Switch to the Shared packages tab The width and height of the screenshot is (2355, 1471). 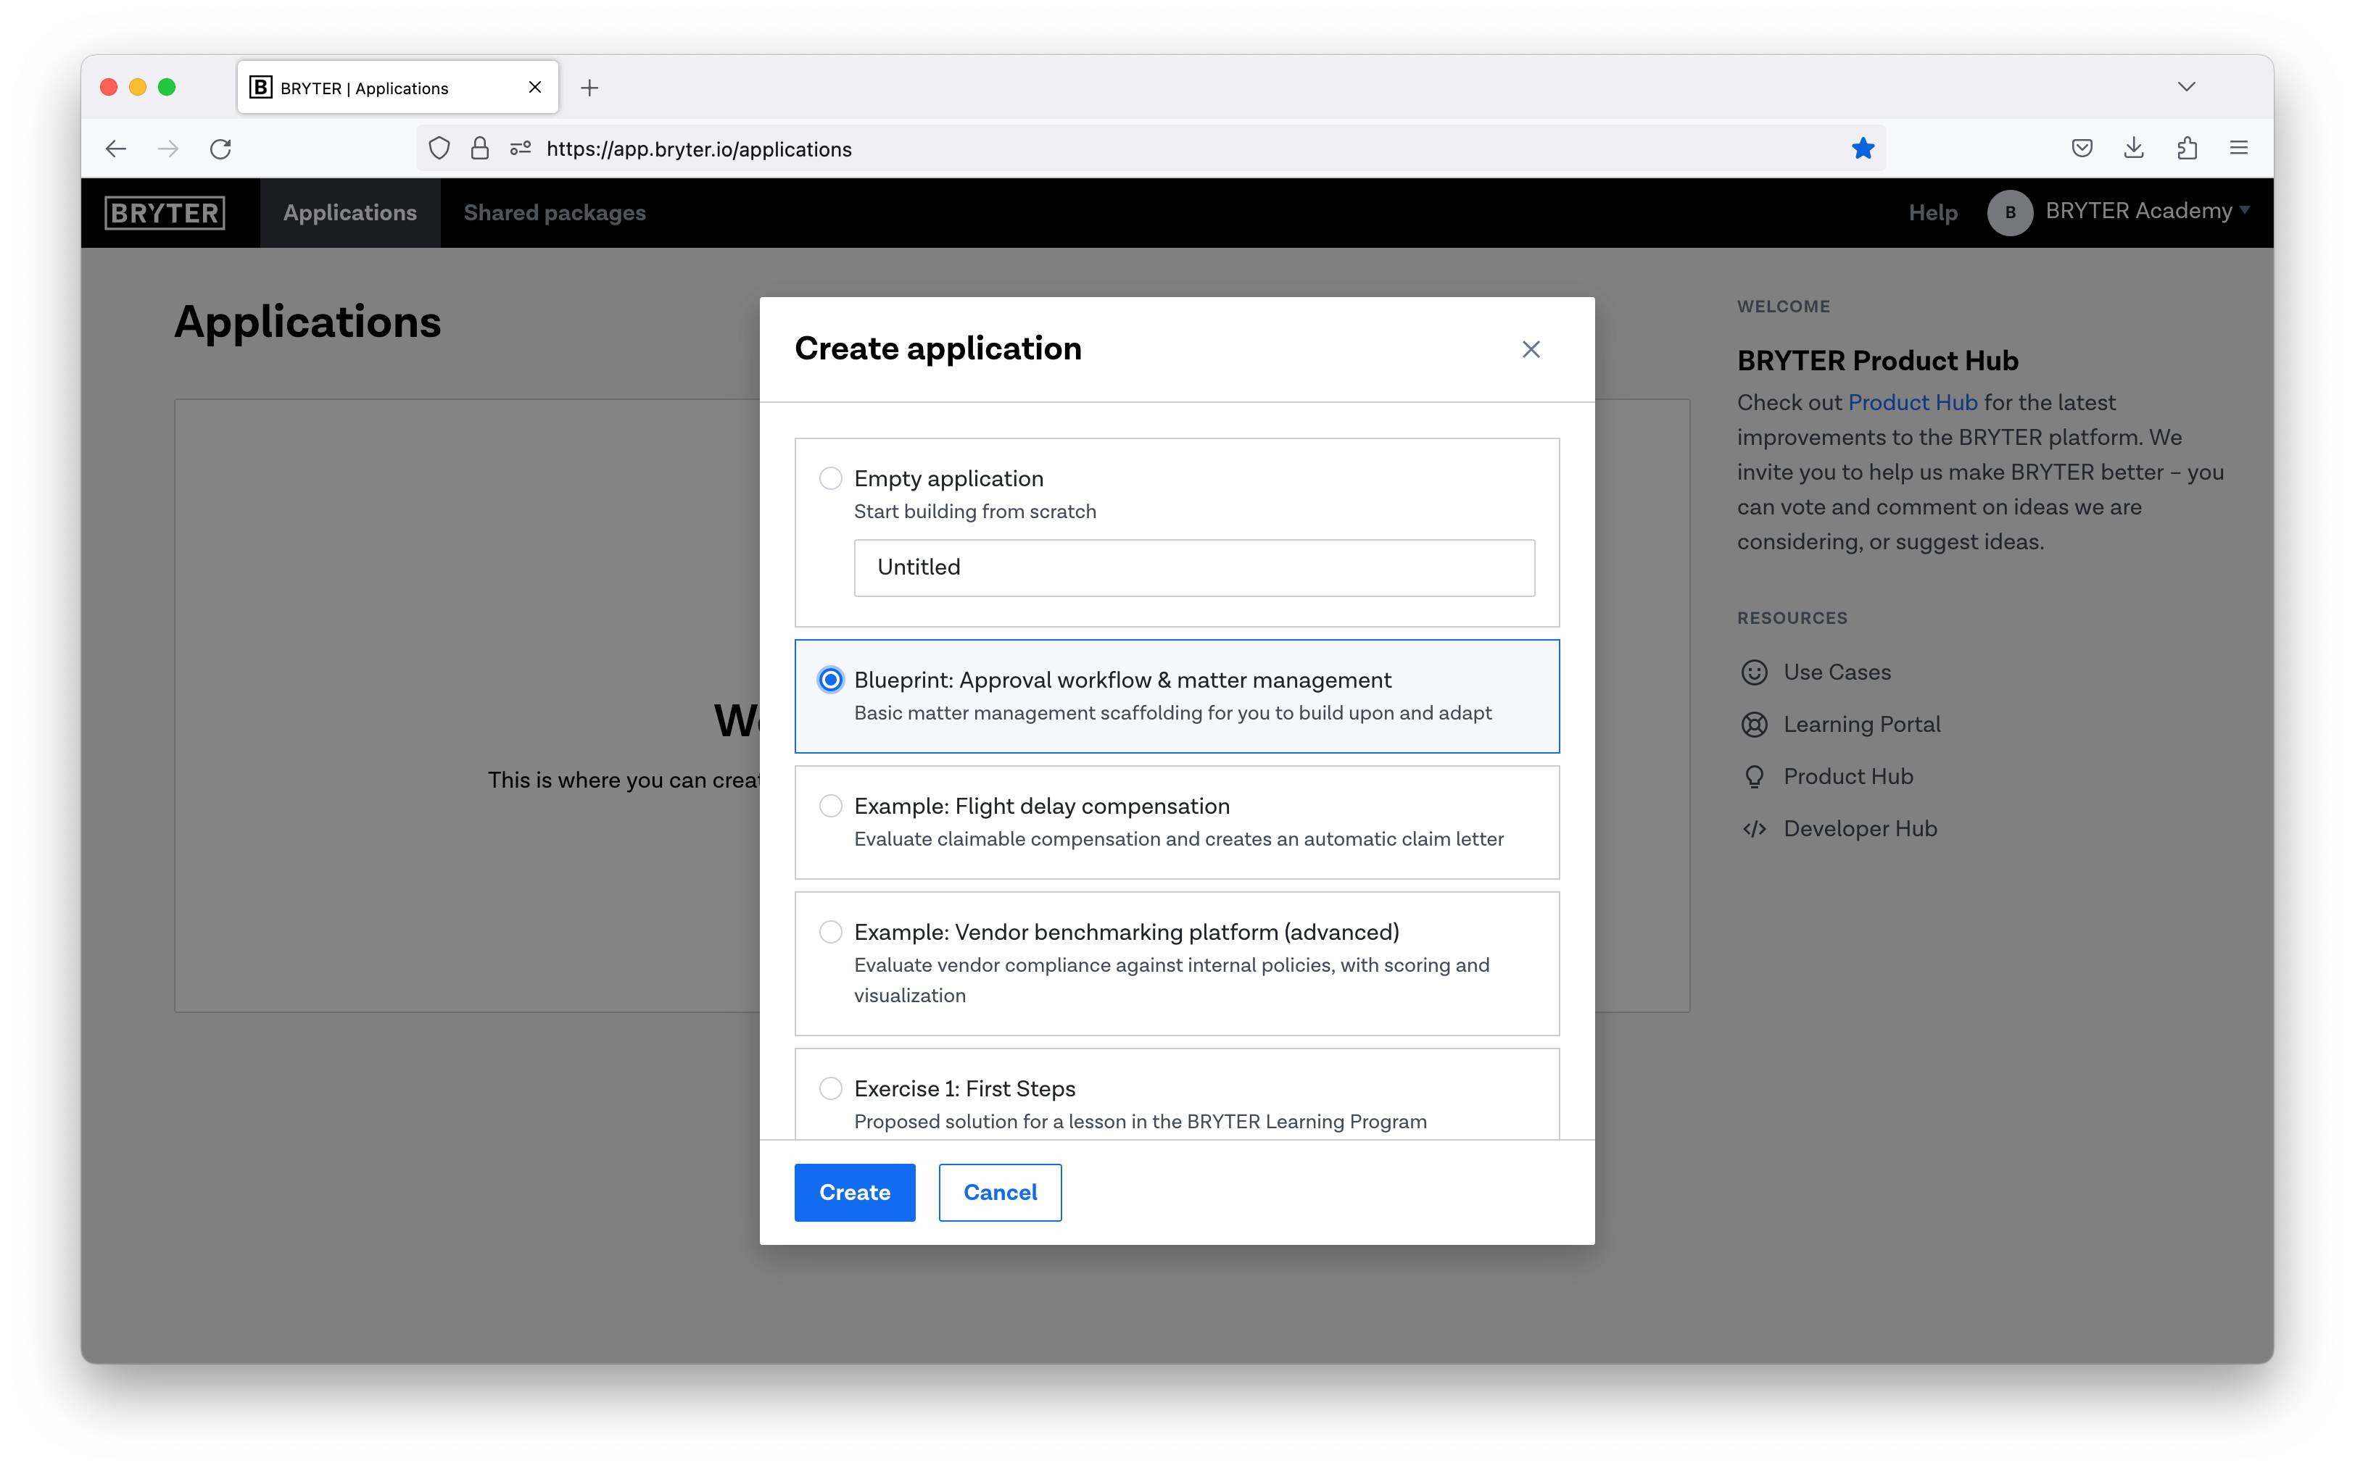click(555, 213)
